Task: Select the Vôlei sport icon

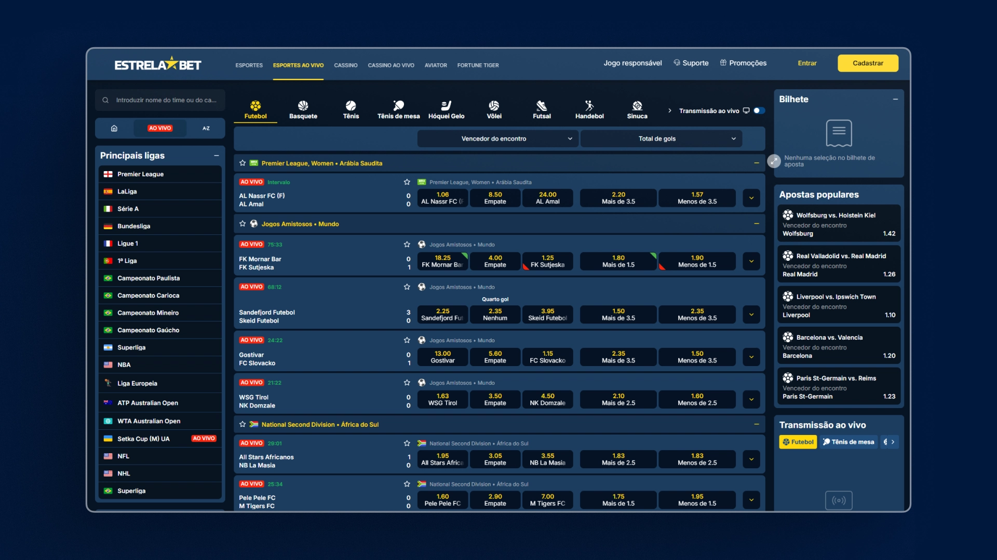Action: [x=494, y=106]
